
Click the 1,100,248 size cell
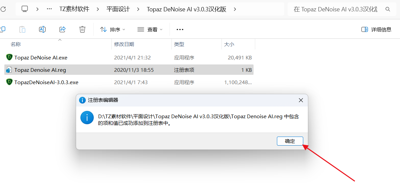click(x=238, y=82)
